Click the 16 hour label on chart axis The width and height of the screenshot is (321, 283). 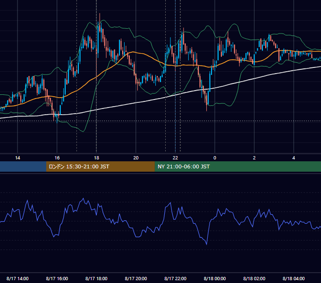click(57, 158)
